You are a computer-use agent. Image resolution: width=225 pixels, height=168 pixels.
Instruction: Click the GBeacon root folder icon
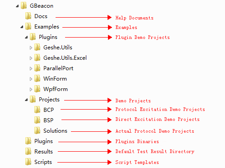point(23,6)
